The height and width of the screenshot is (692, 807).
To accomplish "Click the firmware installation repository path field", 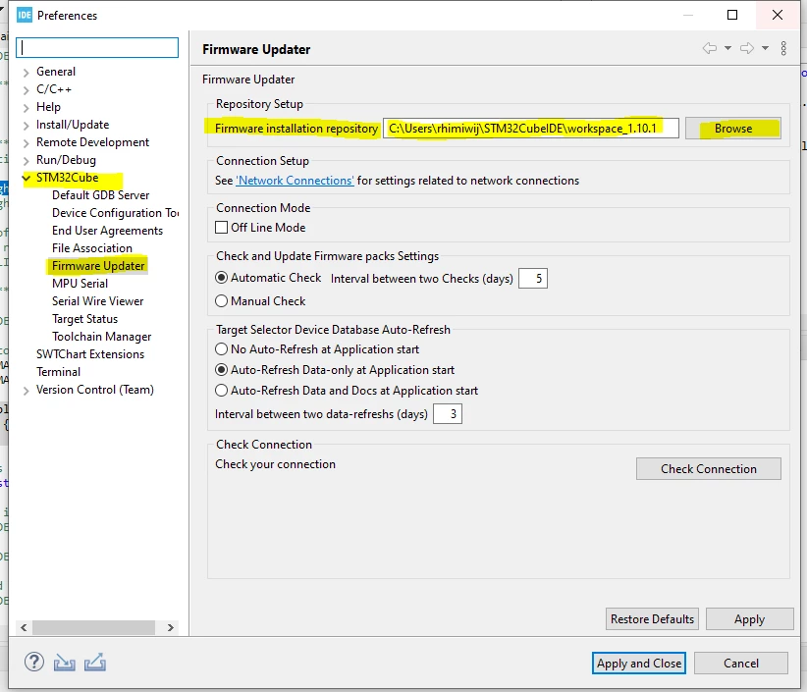I will click(530, 129).
